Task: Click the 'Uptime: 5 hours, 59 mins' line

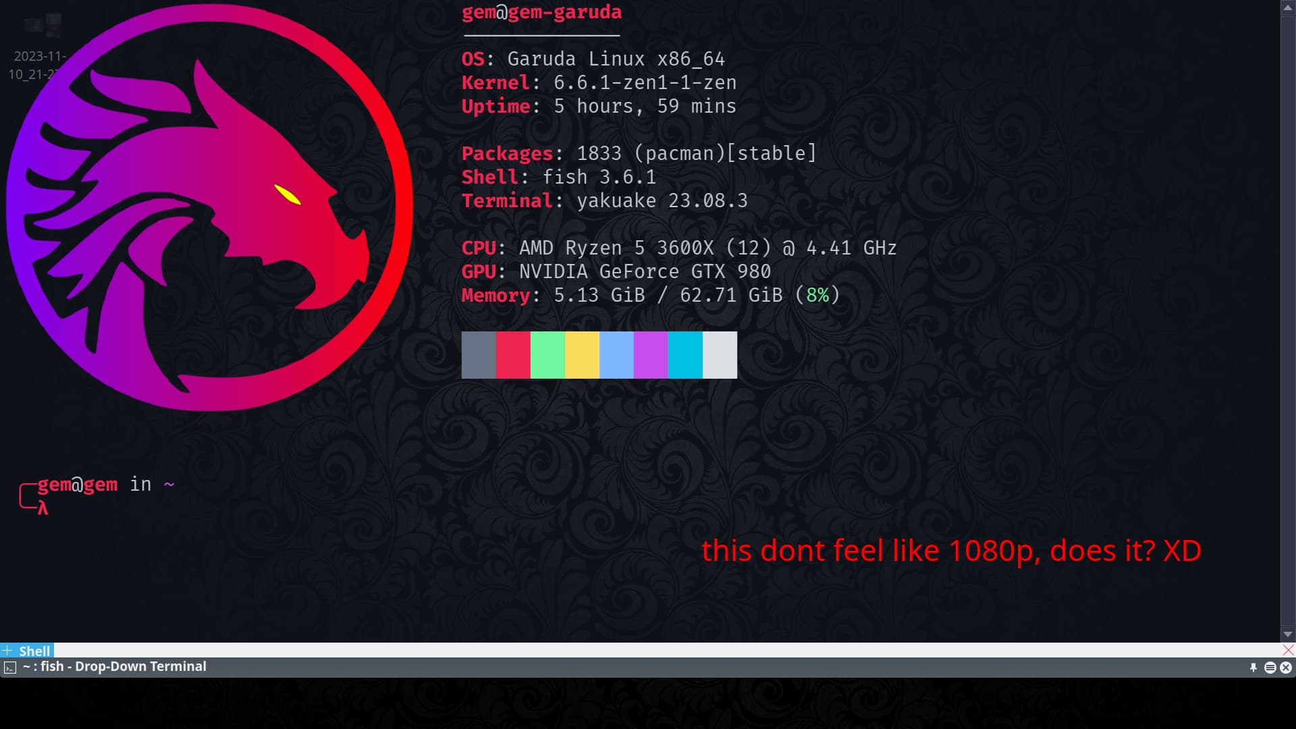Action: pyautogui.click(x=599, y=107)
